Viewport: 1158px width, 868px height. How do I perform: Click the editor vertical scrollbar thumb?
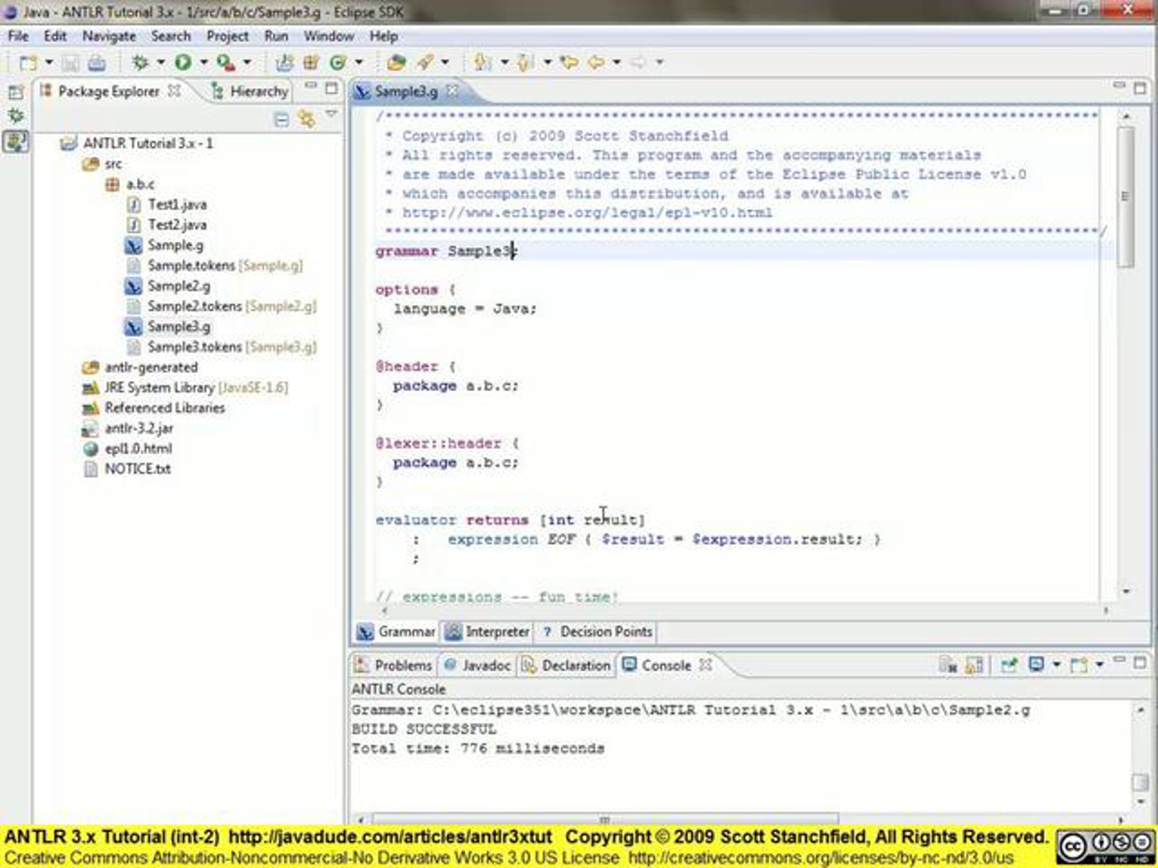[1126, 197]
